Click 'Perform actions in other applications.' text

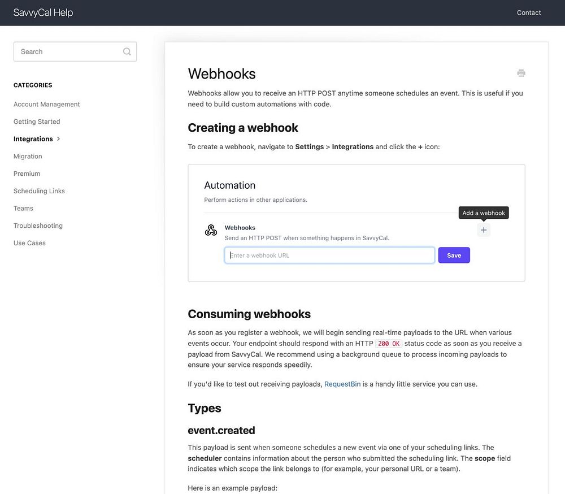click(x=255, y=200)
